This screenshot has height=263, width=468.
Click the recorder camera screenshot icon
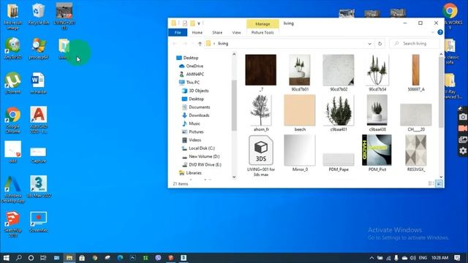[463, 117]
